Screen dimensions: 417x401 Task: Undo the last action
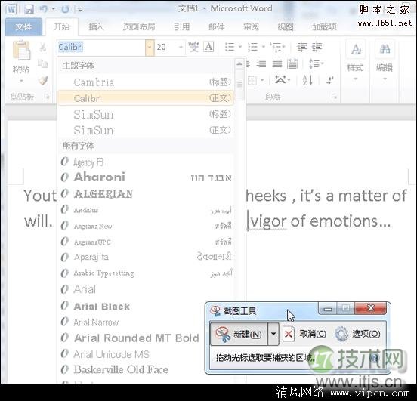click(44, 9)
